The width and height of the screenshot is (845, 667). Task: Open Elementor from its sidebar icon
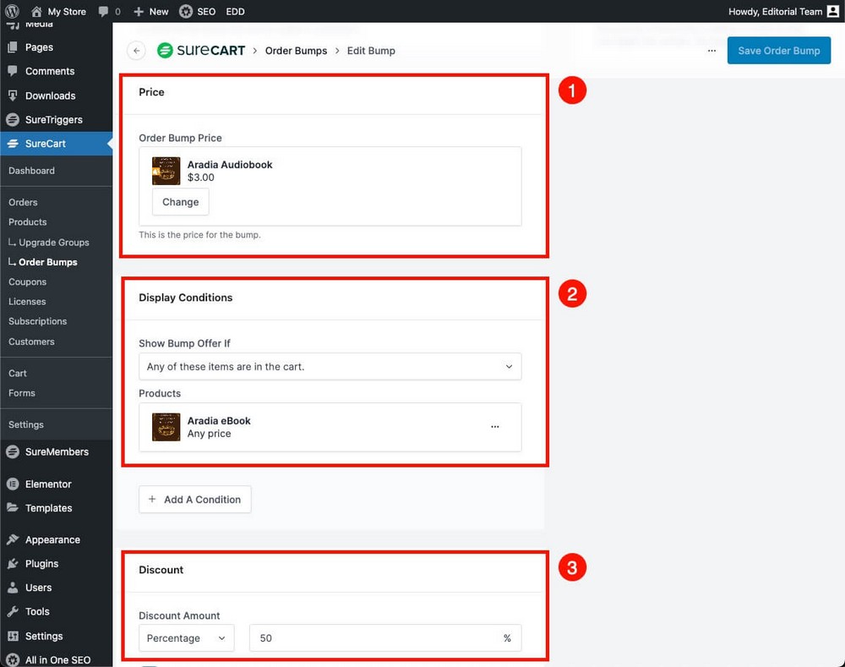click(12, 484)
